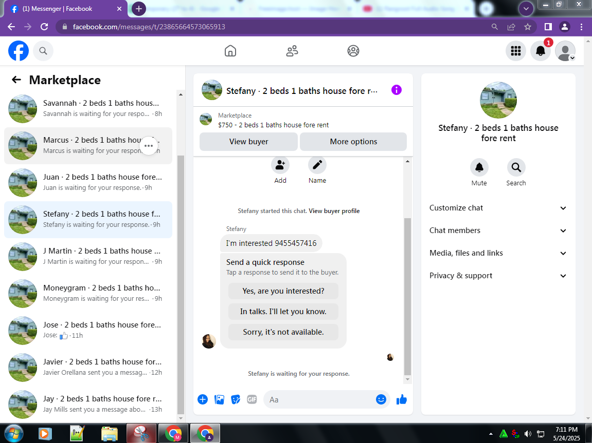Open emoji picker smiley icon
The width and height of the screenshot is (592, 443).
(x=381, y=400)
